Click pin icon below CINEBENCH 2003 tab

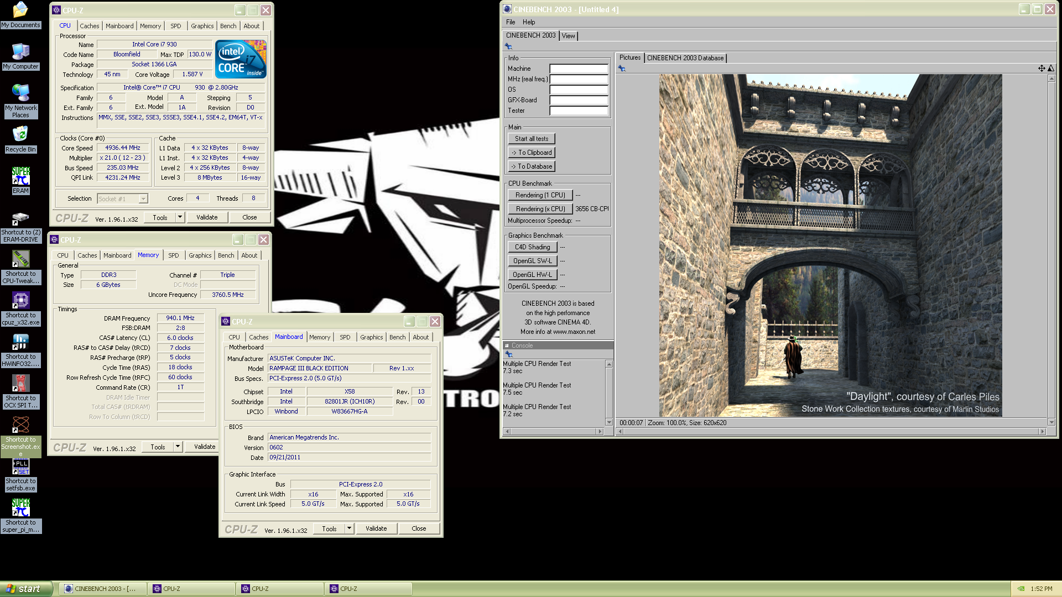point(508,46)
